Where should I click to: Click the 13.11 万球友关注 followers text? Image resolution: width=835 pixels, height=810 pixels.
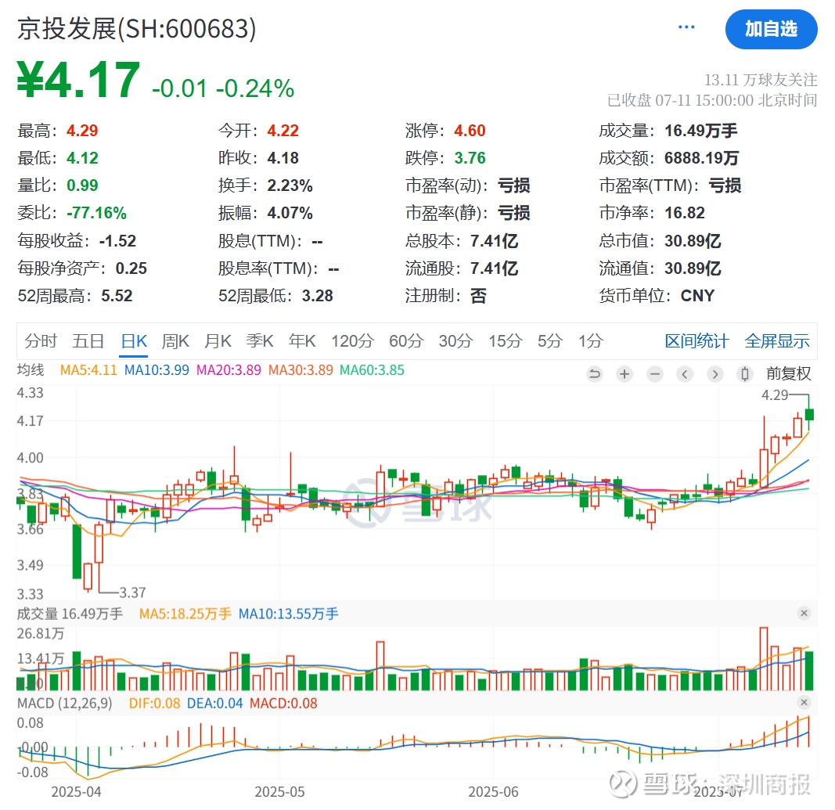click(x=761, y=80)
